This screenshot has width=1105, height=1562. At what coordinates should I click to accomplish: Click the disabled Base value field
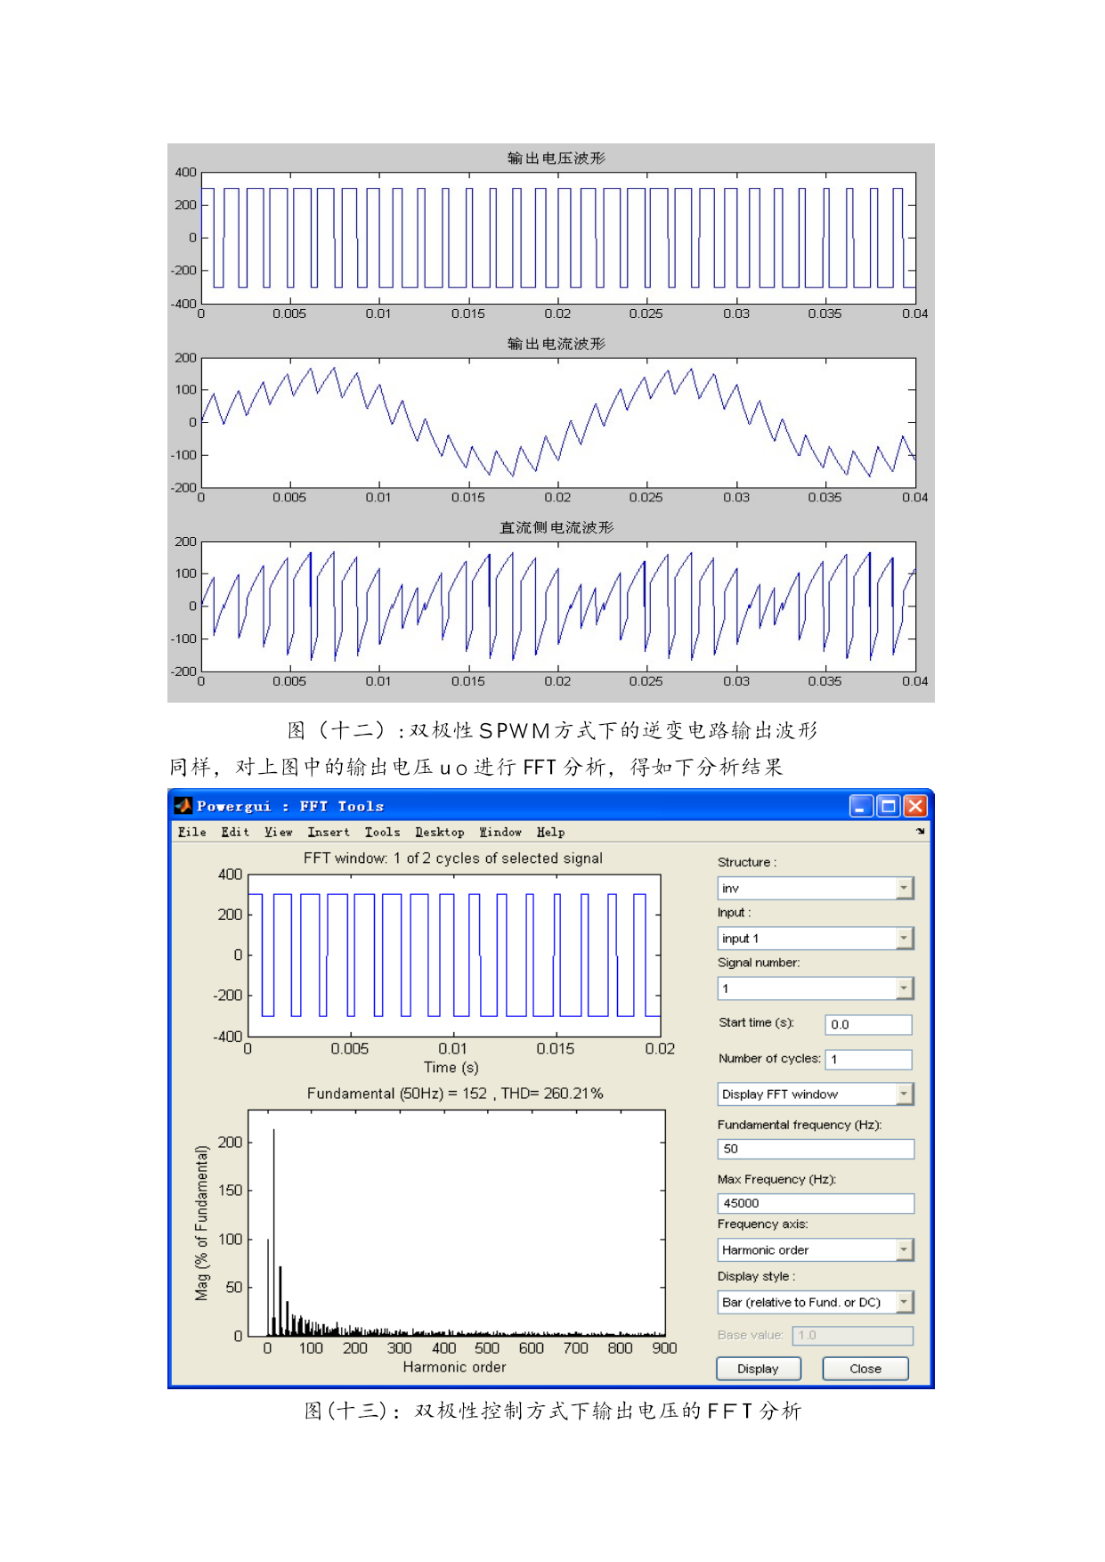(x=853, y=1335)
